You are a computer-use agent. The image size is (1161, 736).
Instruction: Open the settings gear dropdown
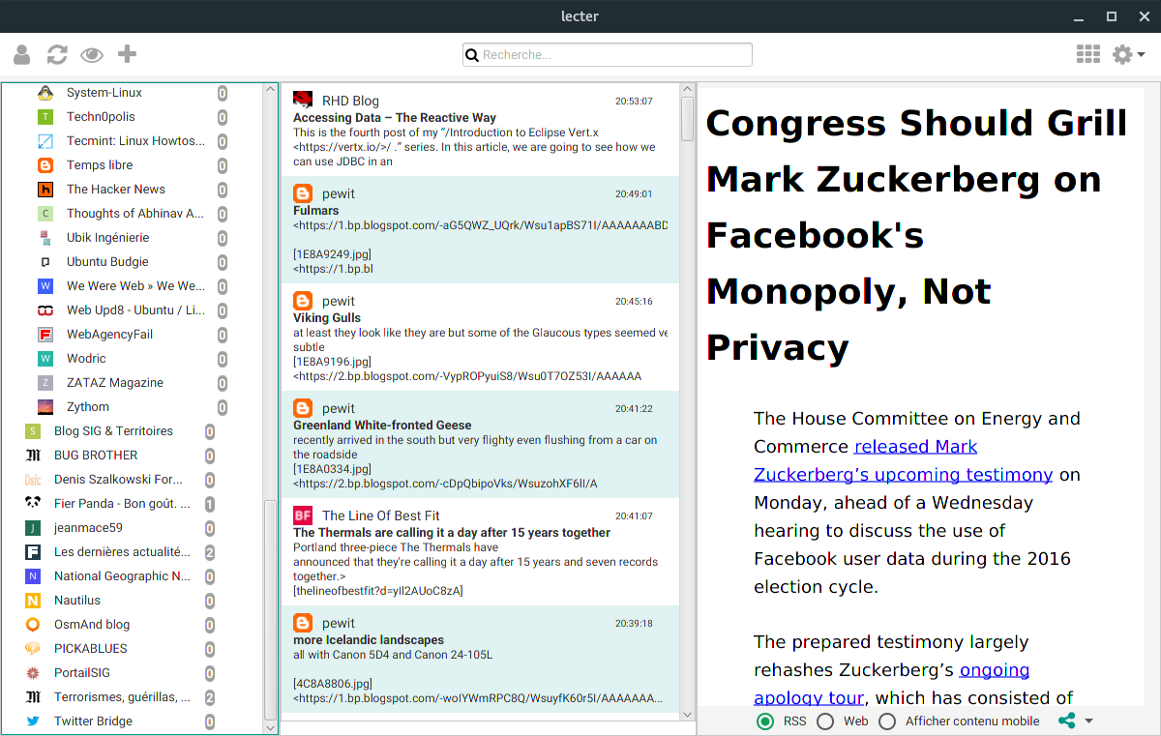[1128, 55]
